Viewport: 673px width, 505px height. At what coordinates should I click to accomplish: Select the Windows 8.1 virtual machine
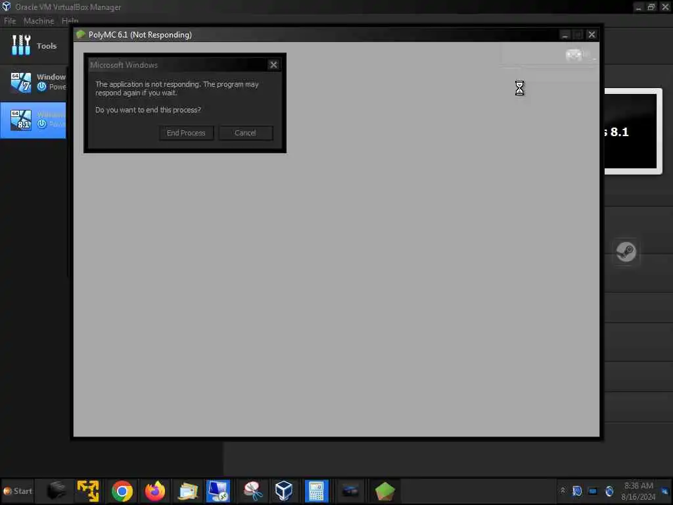pos(34,120)
